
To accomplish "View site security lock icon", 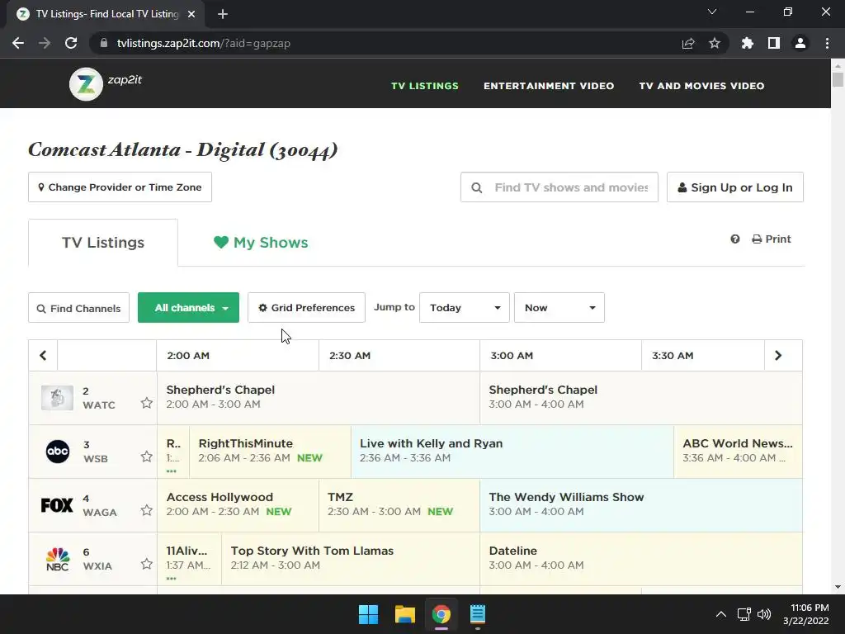I will click(104, 43).
